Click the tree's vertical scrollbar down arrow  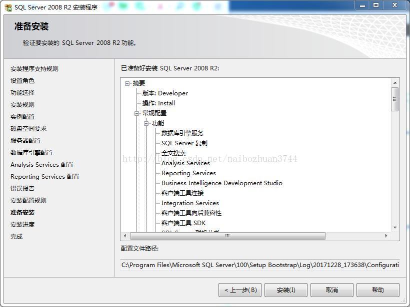click(395, 227)
